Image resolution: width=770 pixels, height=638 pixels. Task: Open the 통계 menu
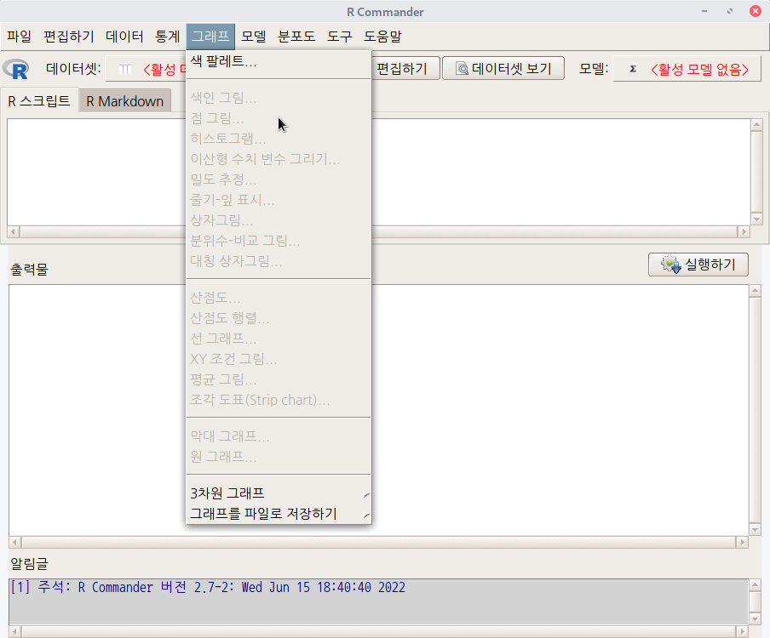[168, 37]
